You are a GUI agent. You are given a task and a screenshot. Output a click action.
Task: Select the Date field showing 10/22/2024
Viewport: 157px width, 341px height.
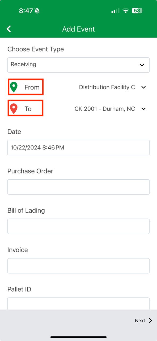click(78, 148)
